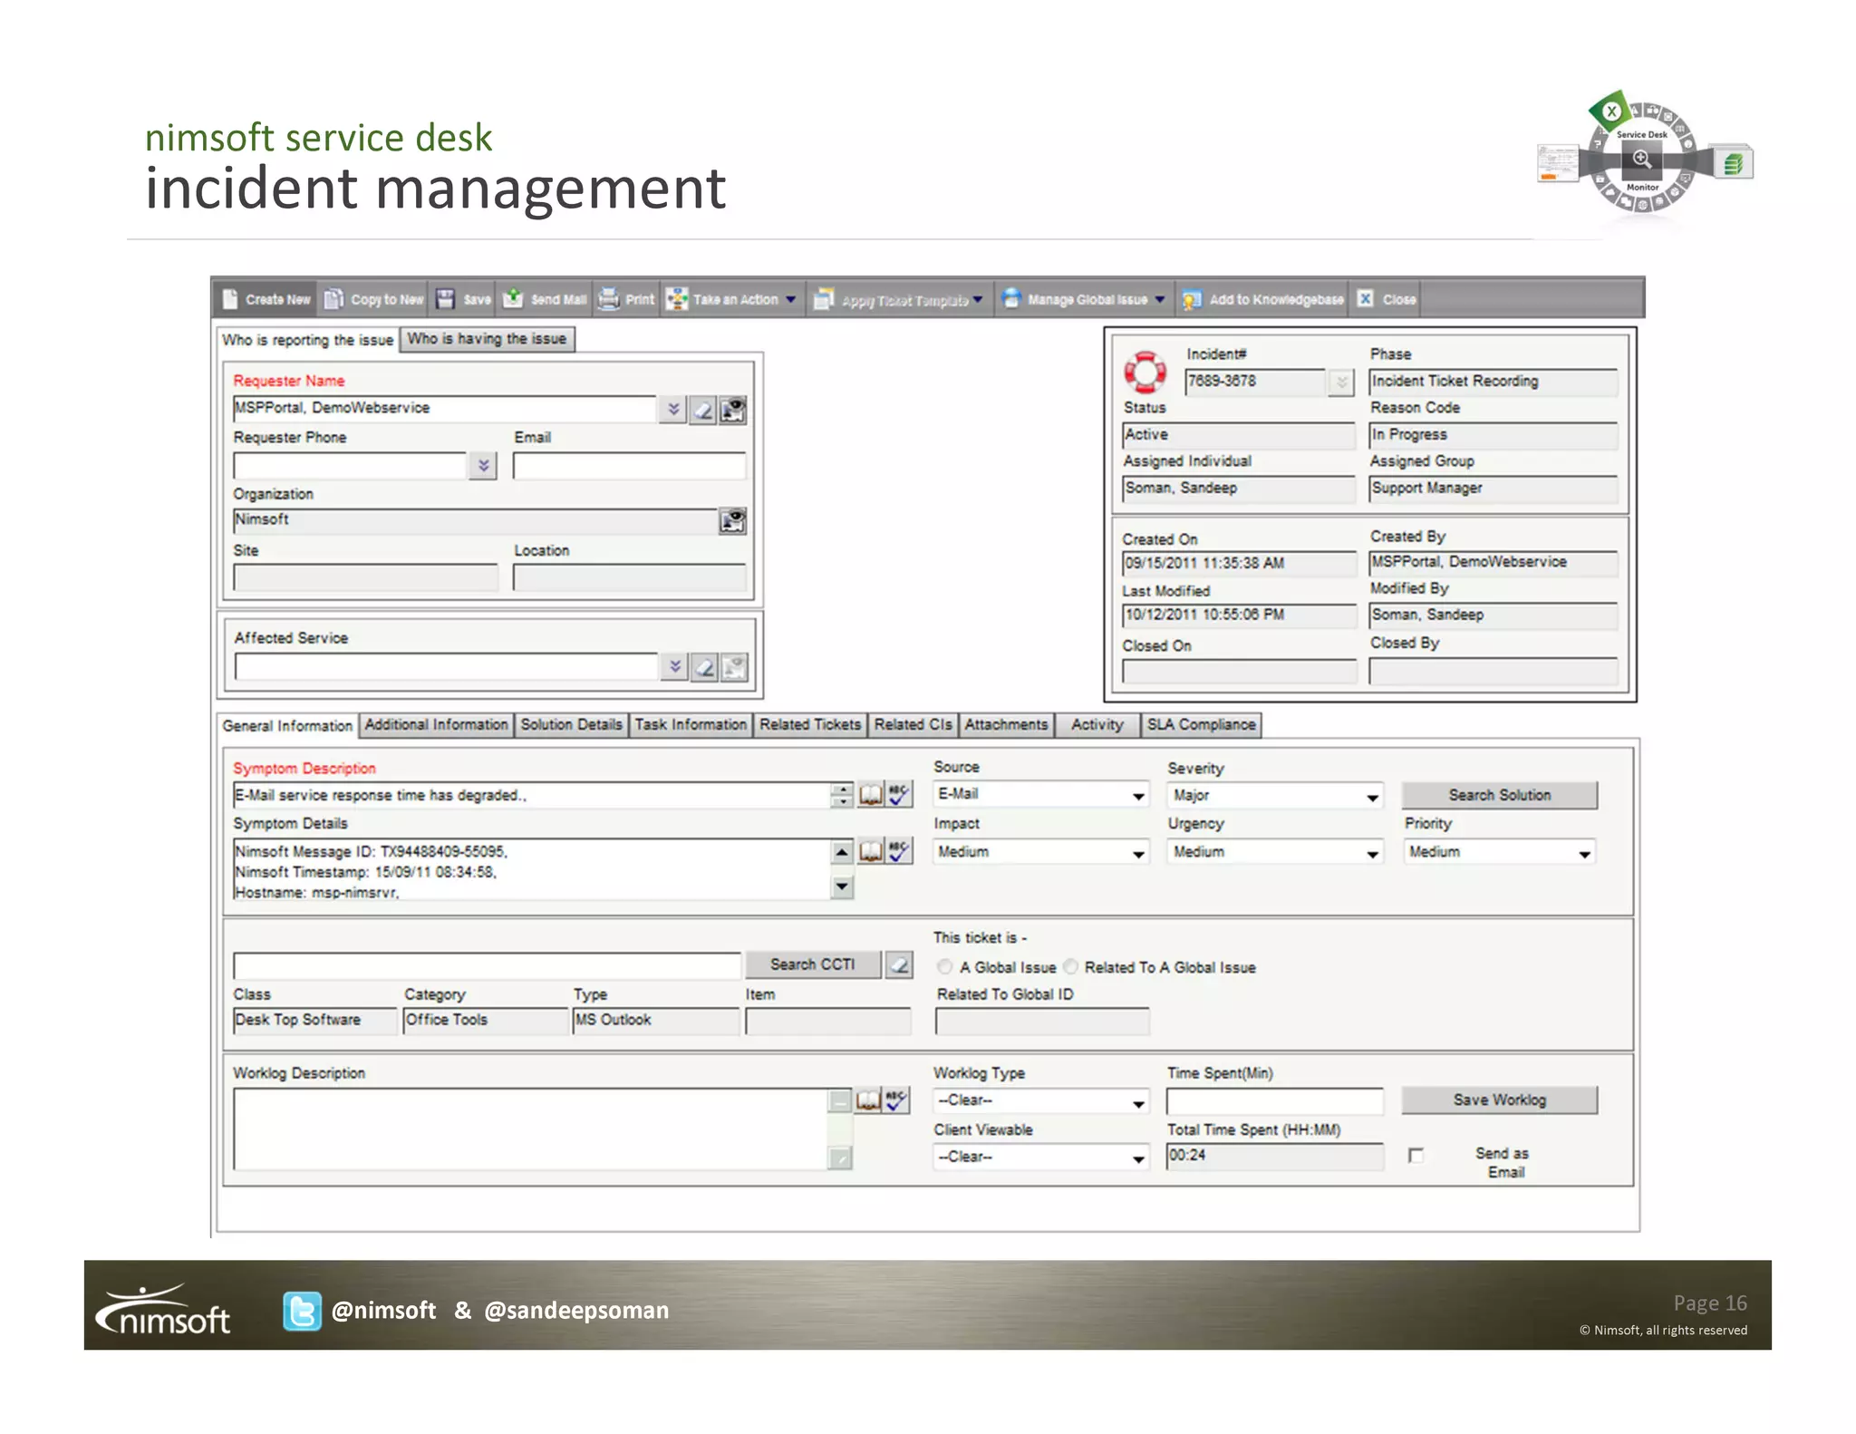This screenshot has height=1434, width=1856.
Task: Select Who is reporting the issue tab
Action: [x=308, y=340]
